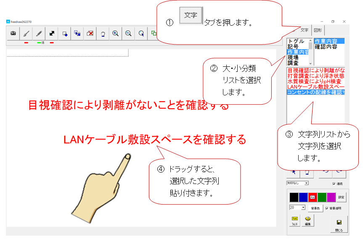Viewport: 363px width, 239px height.
Task: Click the camera capture icon
Action: click(x=13, y=34)
